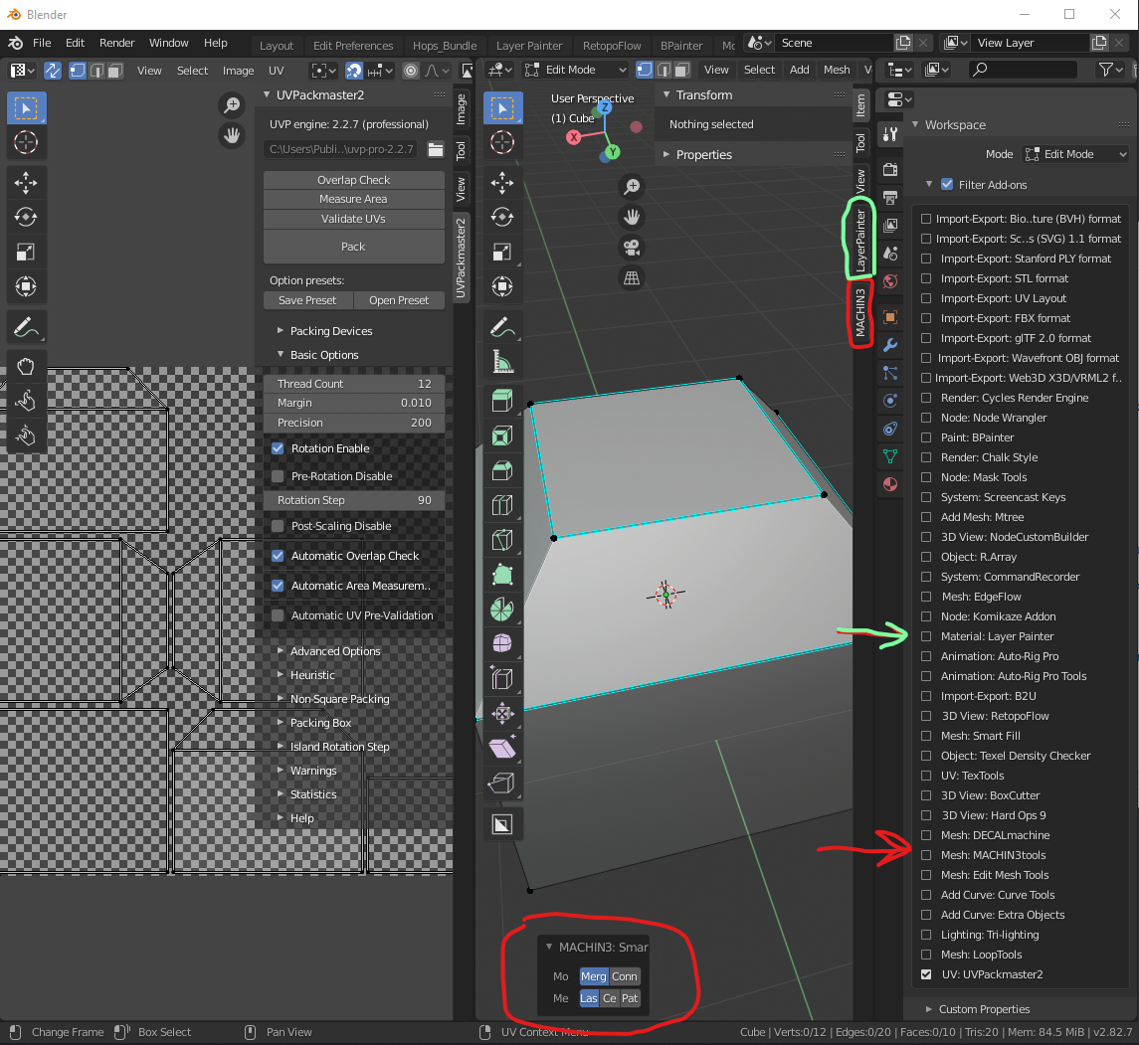
Task: Enable Pre-Rotation Disable checkbox
Action: pyautogui.click(x=278, y=476)
